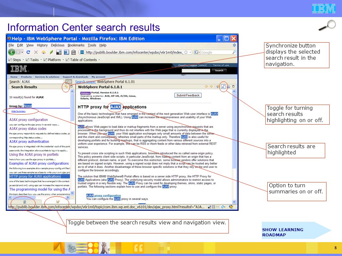Toggle the Steps checkbox
The width and height of the screenshot is (342, 256).
click(10, 60)
